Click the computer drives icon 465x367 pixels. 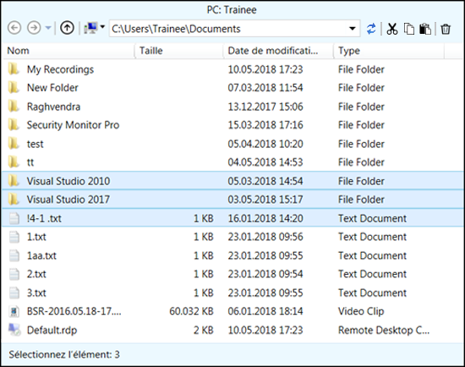point(90,29)
